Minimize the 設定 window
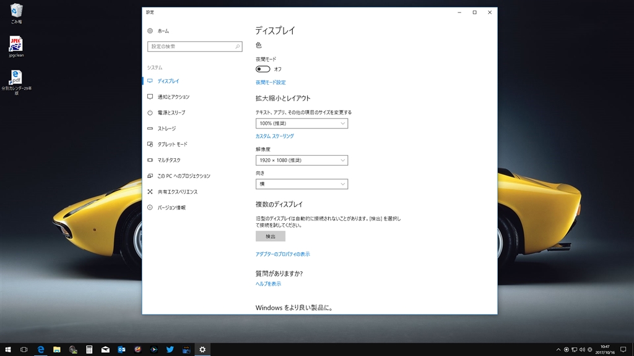The width and height of the screenshot is (634, 356). click(x=459, y=12)
